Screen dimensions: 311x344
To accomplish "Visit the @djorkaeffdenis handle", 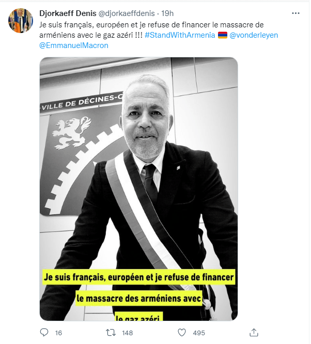I will [x=127, y=13].
